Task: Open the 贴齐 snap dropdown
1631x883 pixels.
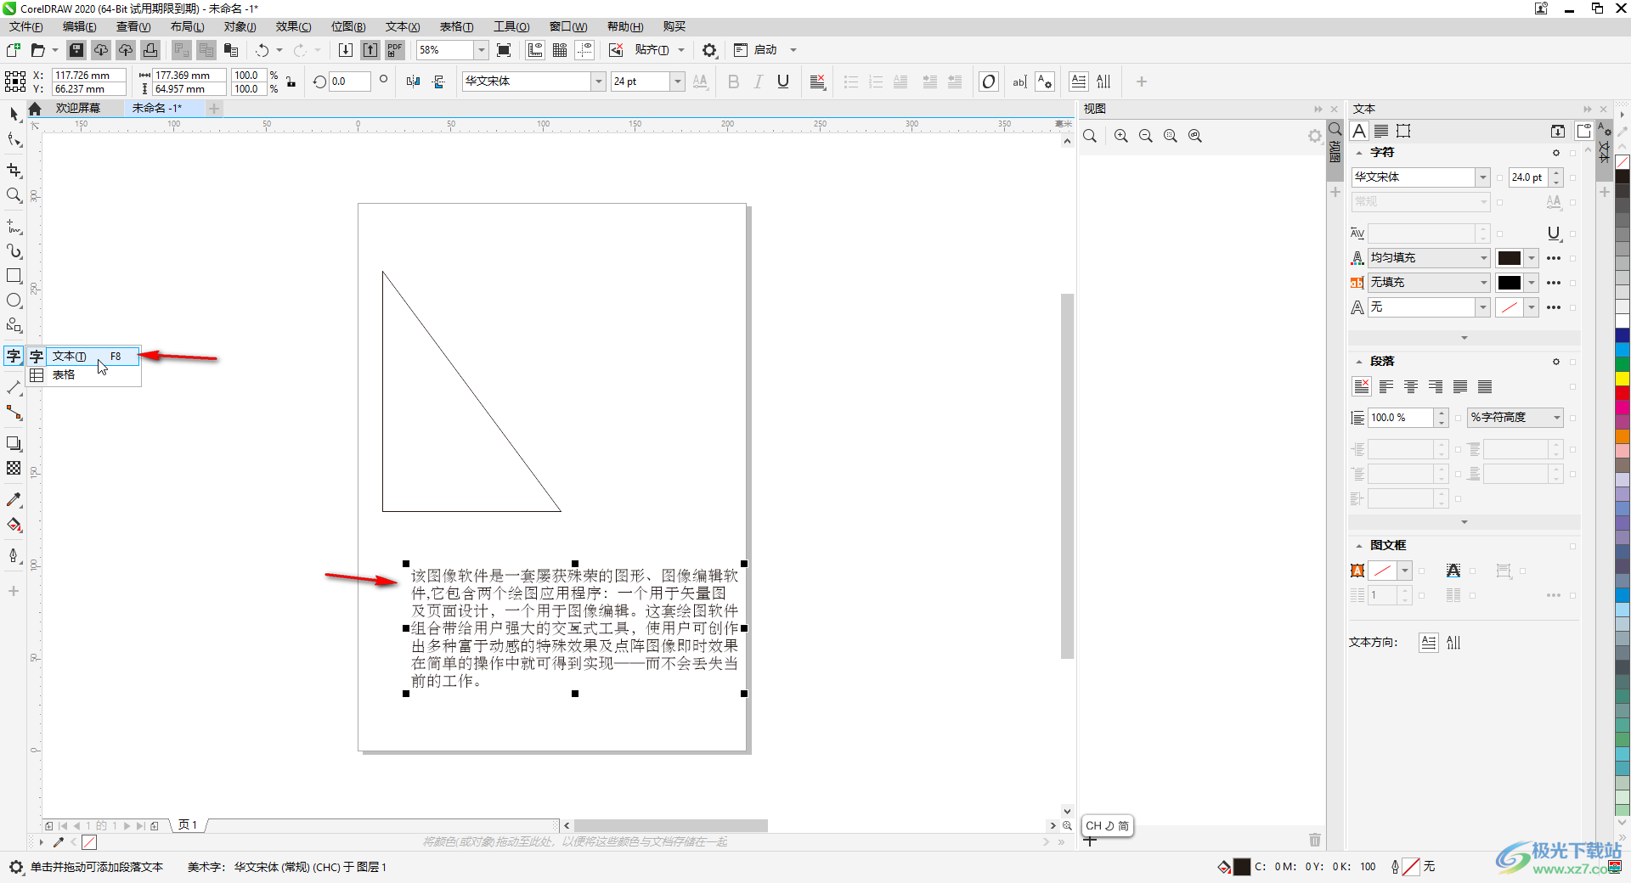Action: (681, 50)
